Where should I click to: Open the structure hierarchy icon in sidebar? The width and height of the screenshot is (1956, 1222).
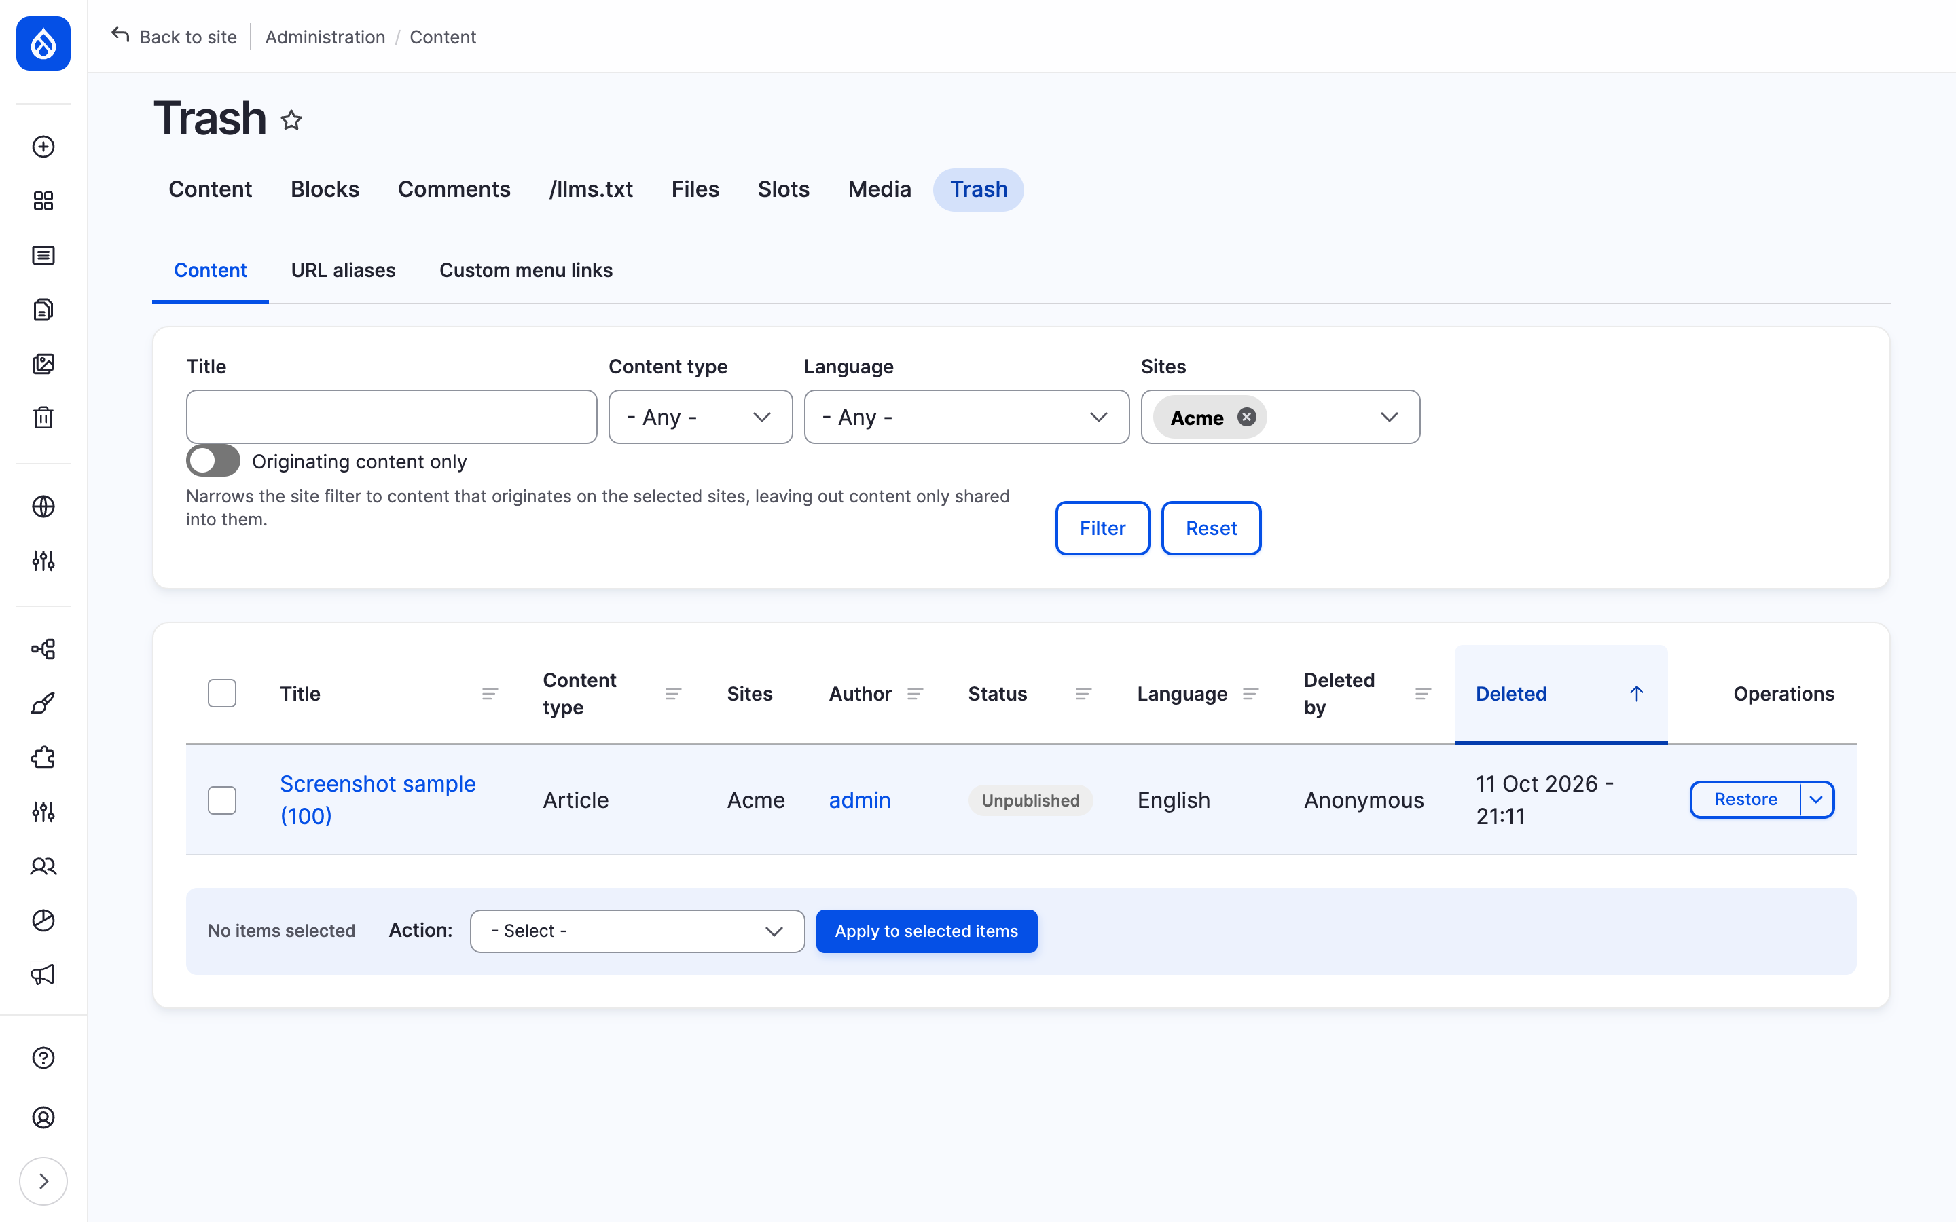(43, 649)
